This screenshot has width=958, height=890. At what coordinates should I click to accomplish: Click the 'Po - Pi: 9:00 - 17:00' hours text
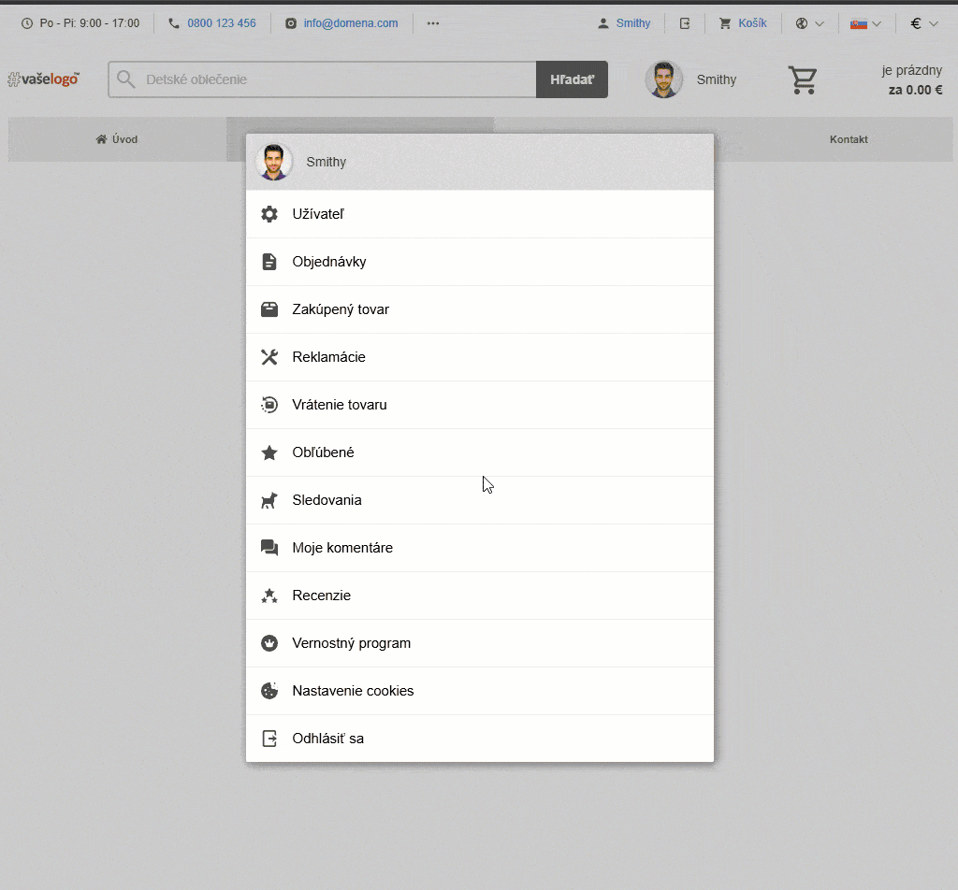(90, 23)
